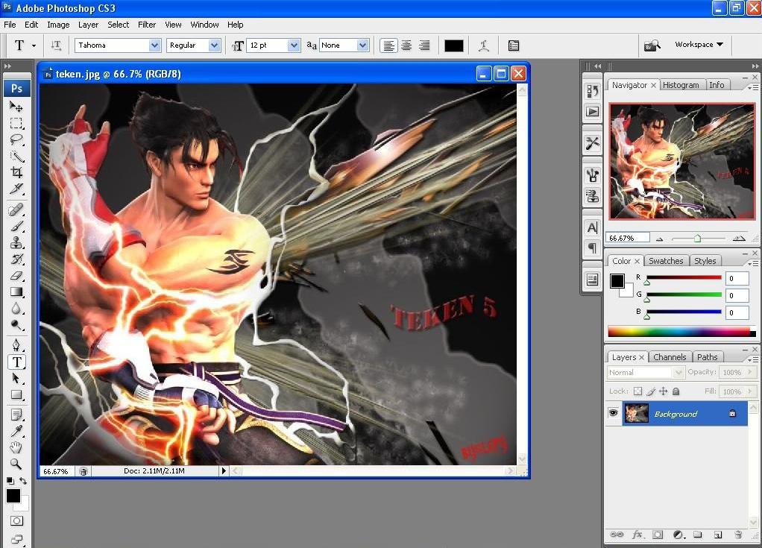Viewport: 762px width, 548px height.
Task: Select the History Brush tool
Action: coord(16,259)
